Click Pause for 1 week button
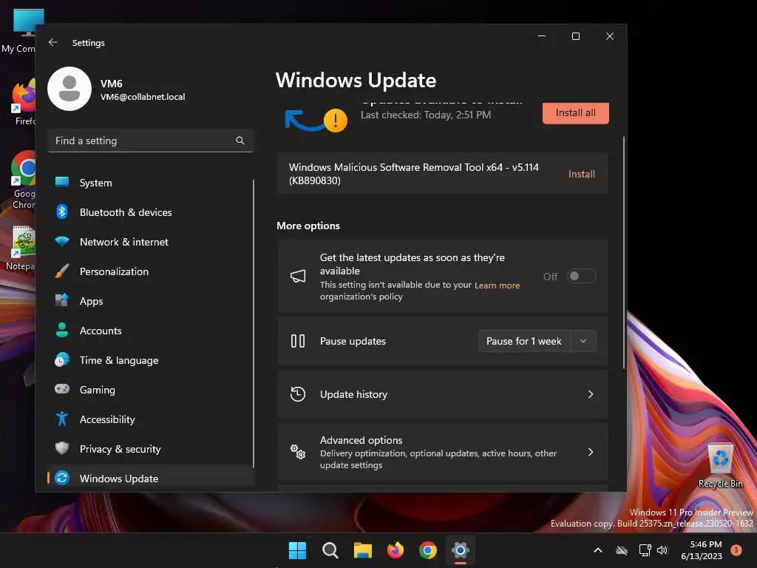757x568 pixels. [x=524, y=341]
